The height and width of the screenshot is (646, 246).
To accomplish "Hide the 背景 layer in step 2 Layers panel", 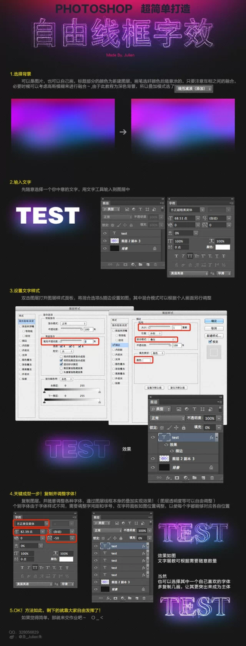I will click(x=105, y=249).
